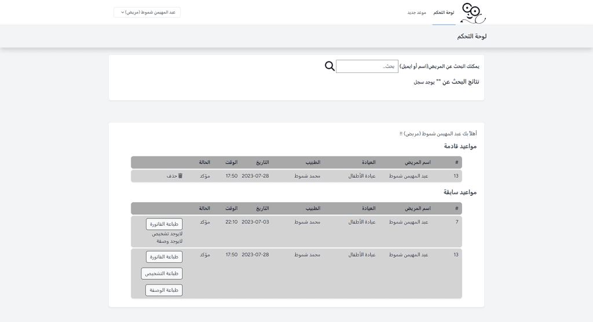
Task: Focus the بحث.. search field
Action: point(367,66)
